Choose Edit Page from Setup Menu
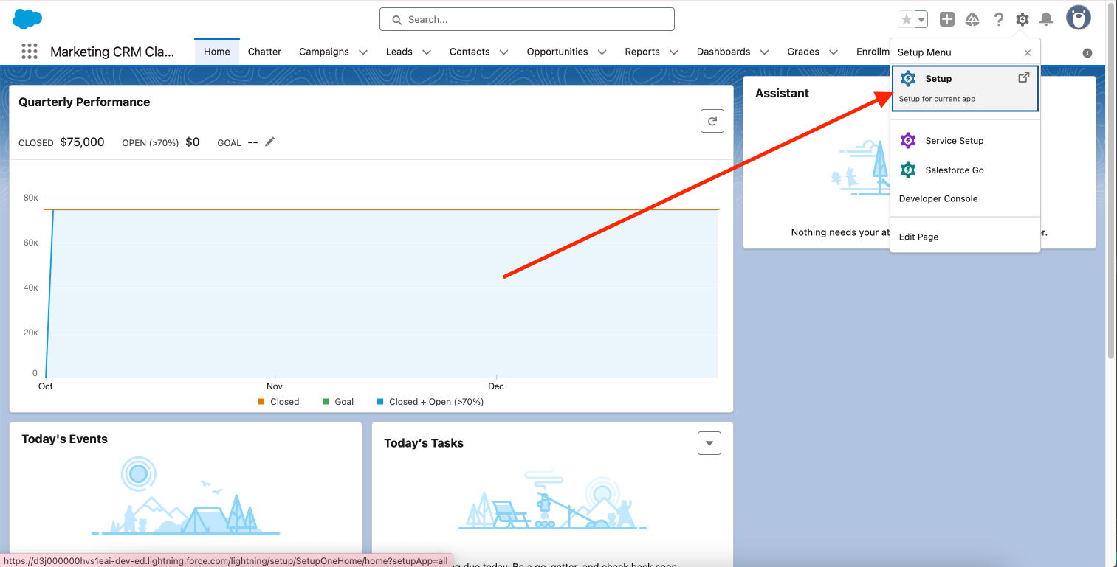This screenshot has width=1117, height=567. pyautogui.click(x=918, y=237)
